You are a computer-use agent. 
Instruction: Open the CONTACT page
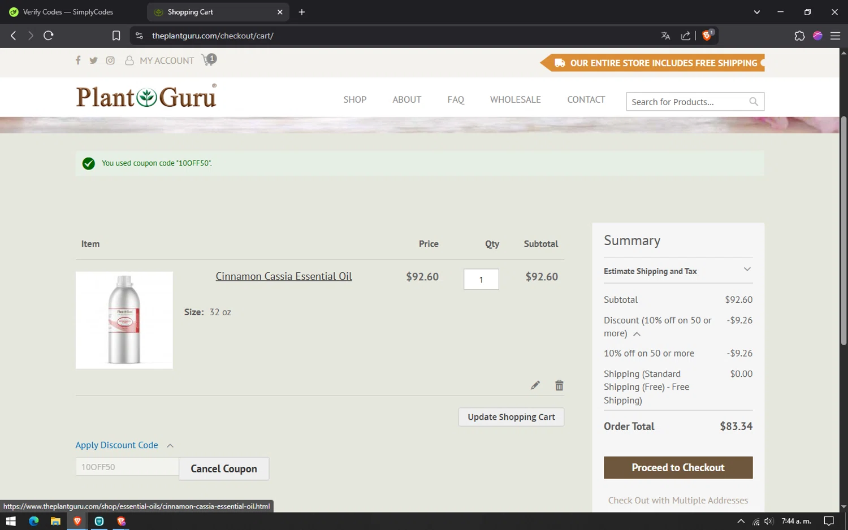point(586,99)
